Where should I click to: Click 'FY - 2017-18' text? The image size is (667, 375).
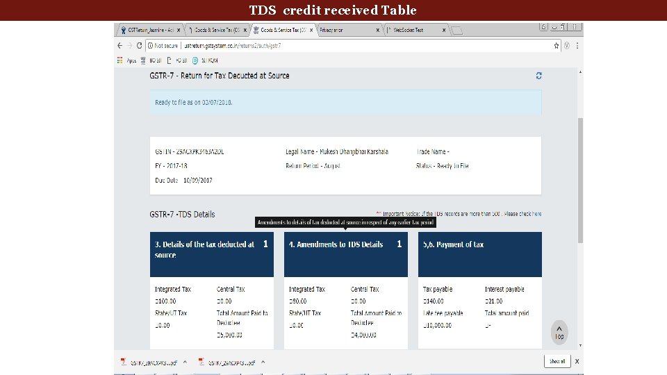pyautogui.click(x=171, y=166)
